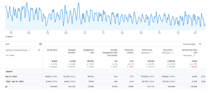Click 'vs. 8,196' comparison under Sessions total

(54, 64)
